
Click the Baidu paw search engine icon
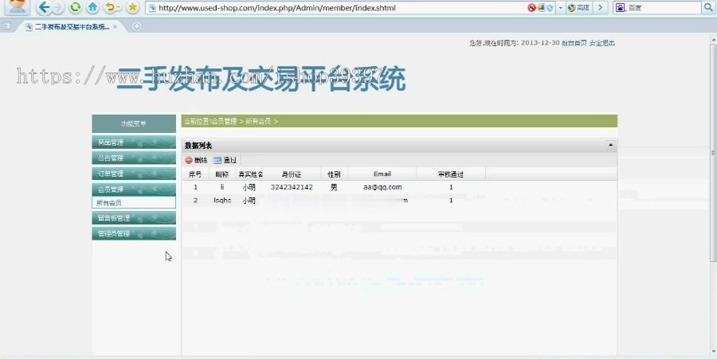tap(620, 8)
